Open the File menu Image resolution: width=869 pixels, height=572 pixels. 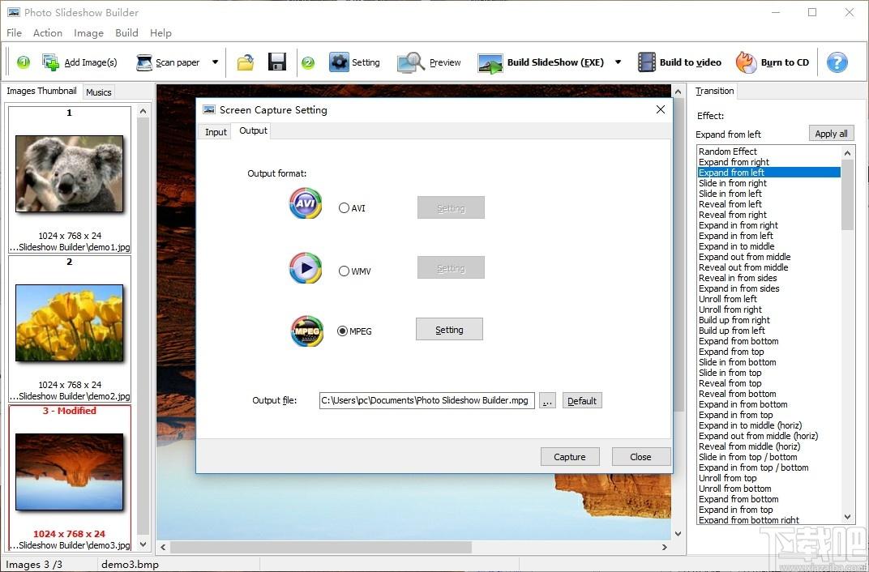(15, 32)
